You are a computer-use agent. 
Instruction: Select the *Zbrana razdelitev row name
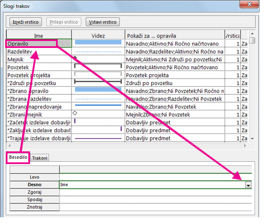[39, 99]
